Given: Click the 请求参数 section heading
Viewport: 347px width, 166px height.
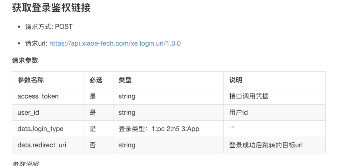Looking at the screenshot, I should [x=25, y=60].
